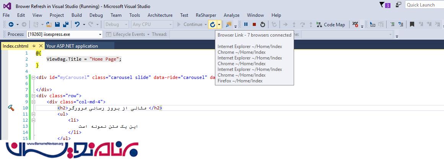Click the Browser Link refresh icon
Screen dimensions: 444x159
[x=212, y=24]
